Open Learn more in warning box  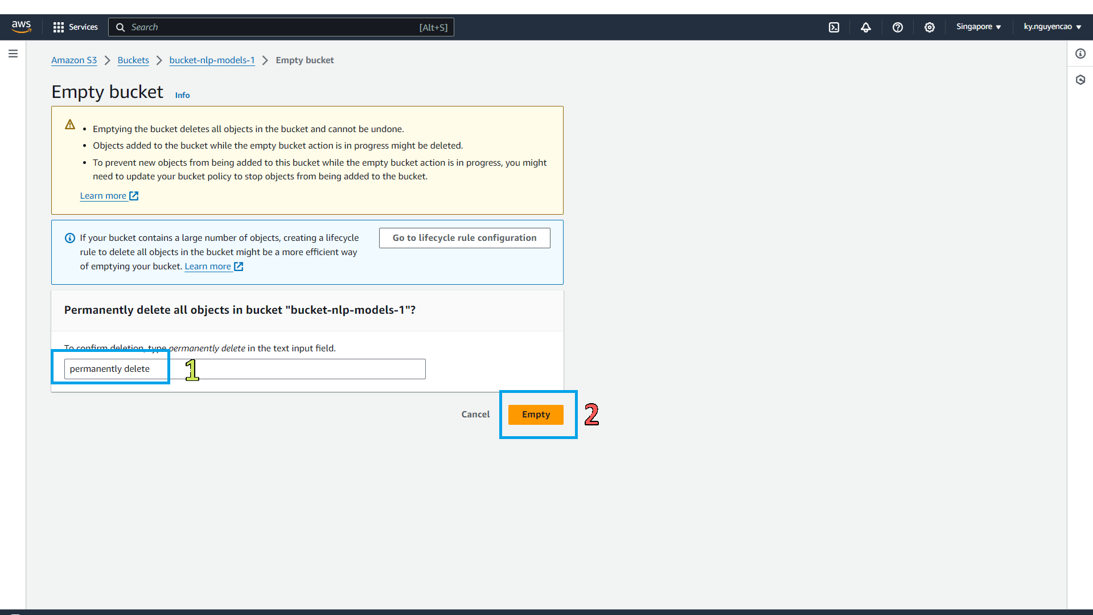point(109,196)
